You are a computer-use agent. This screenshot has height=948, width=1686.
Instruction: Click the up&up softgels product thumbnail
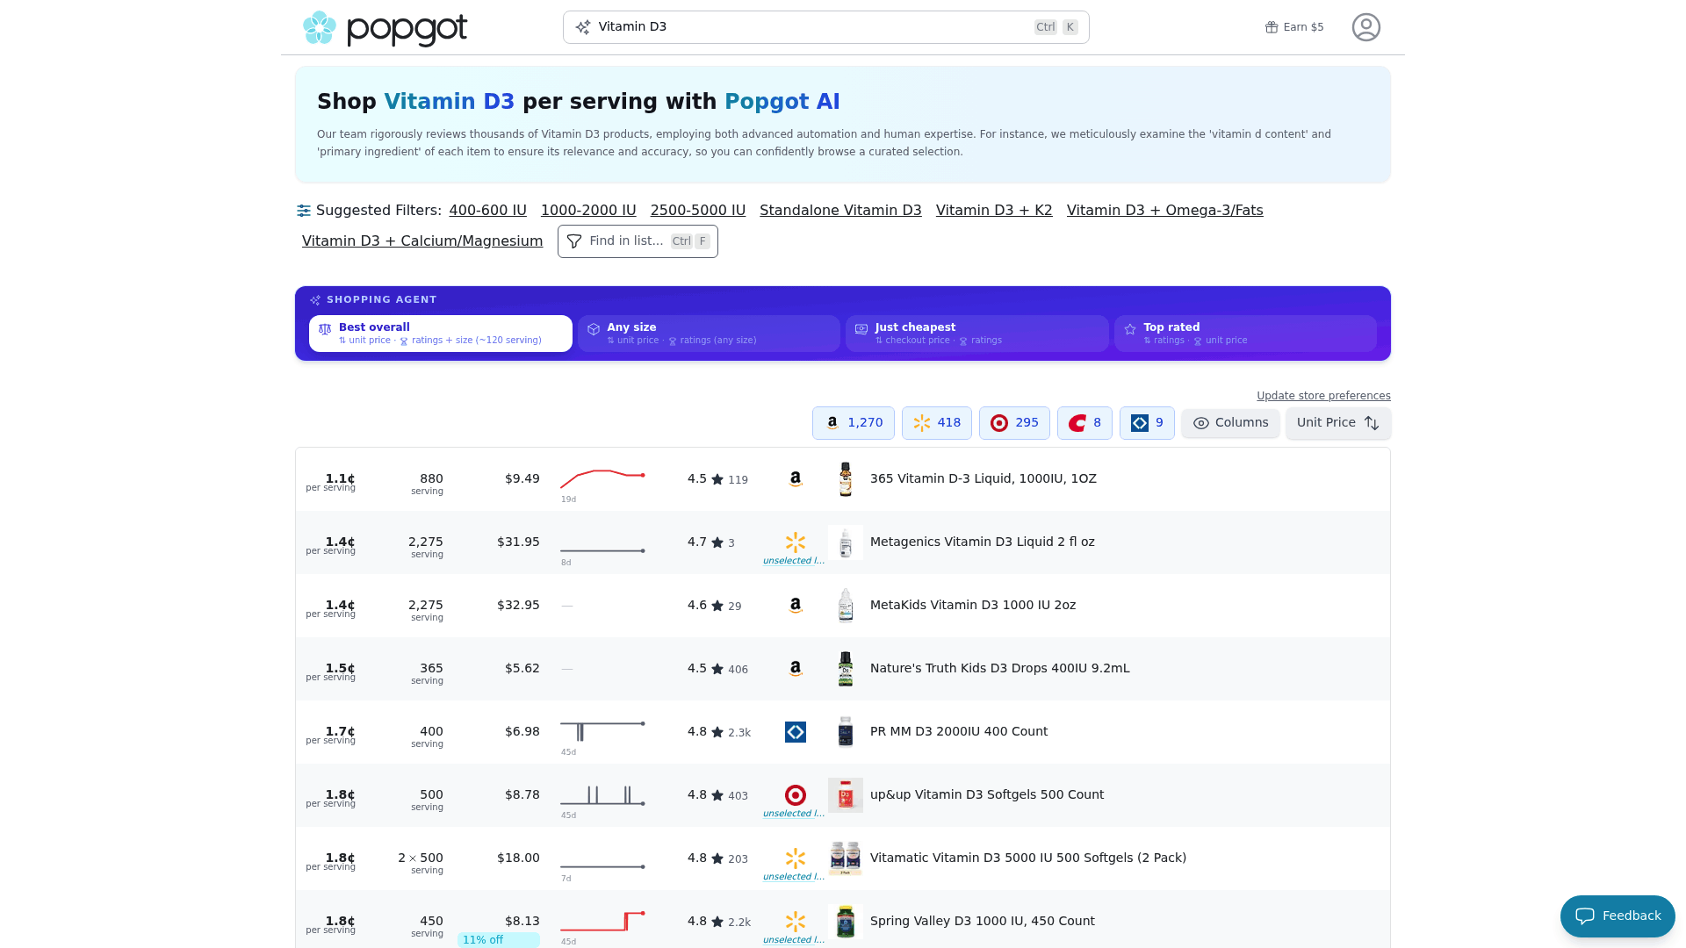click(x=845, y=795)
